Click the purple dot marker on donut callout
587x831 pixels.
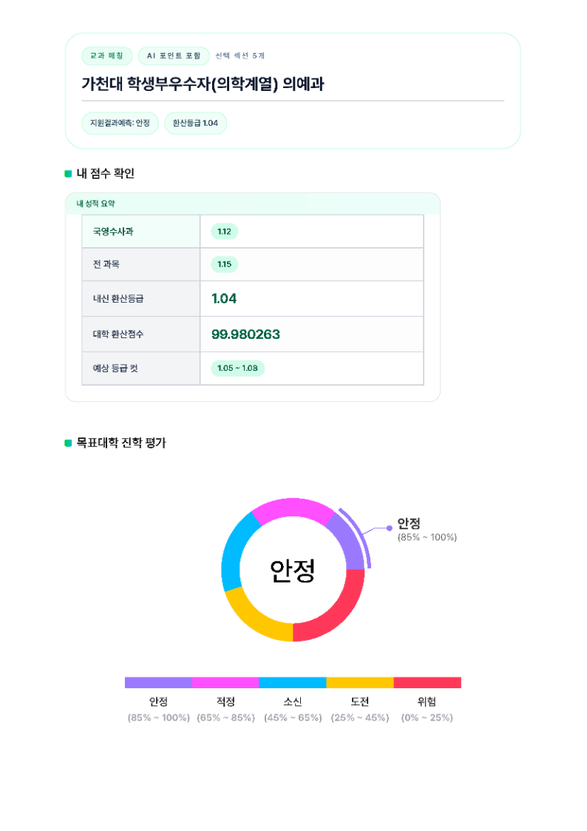[390, 528]
